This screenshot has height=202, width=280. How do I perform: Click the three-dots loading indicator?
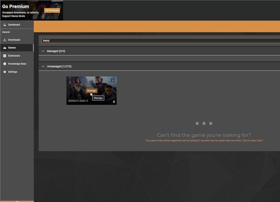204,123
